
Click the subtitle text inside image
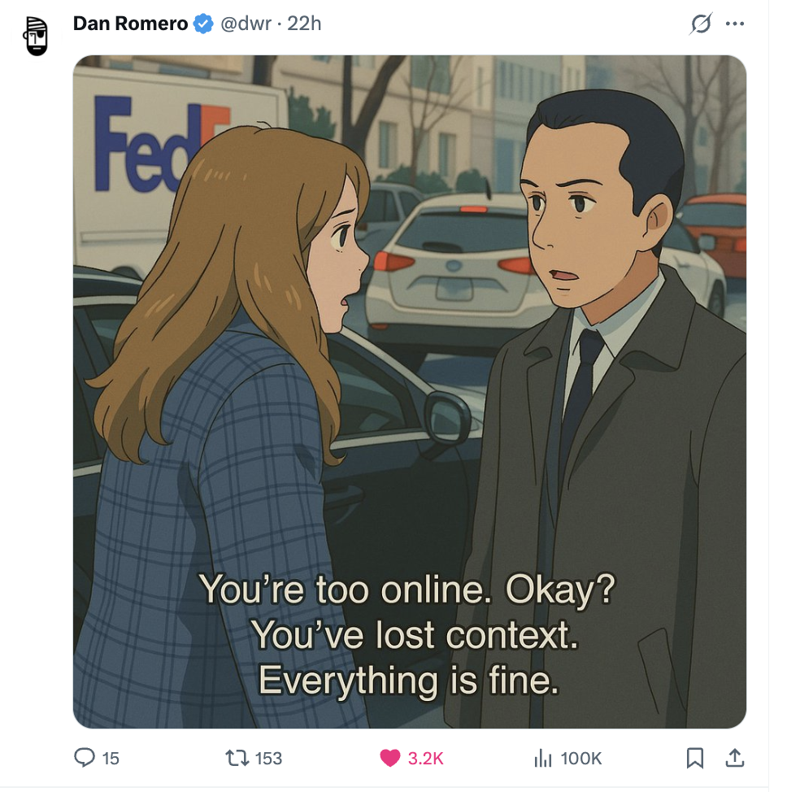click(408, 635)
